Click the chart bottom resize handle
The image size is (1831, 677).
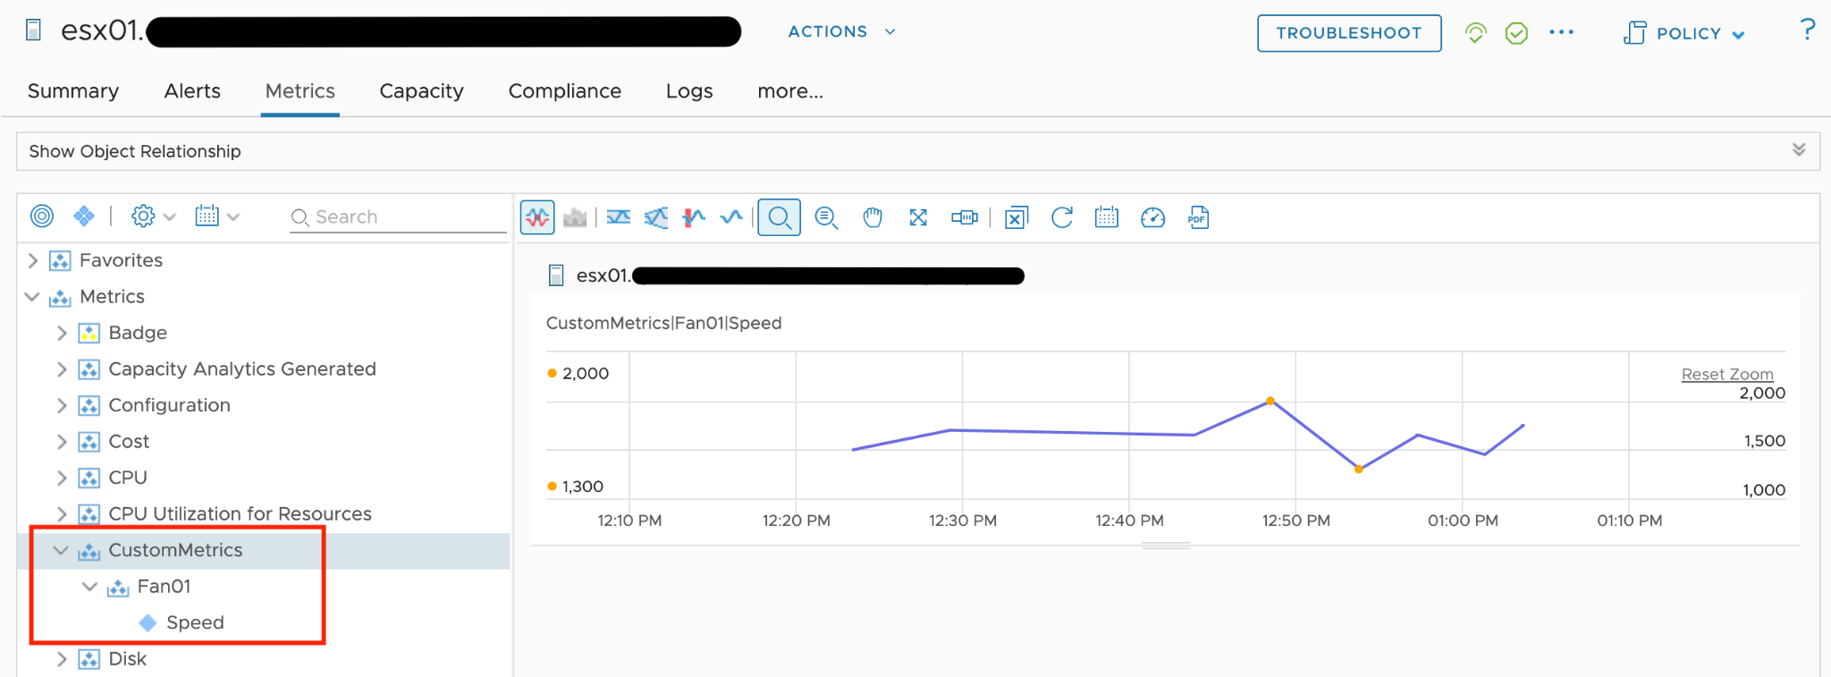point(1166,546)
